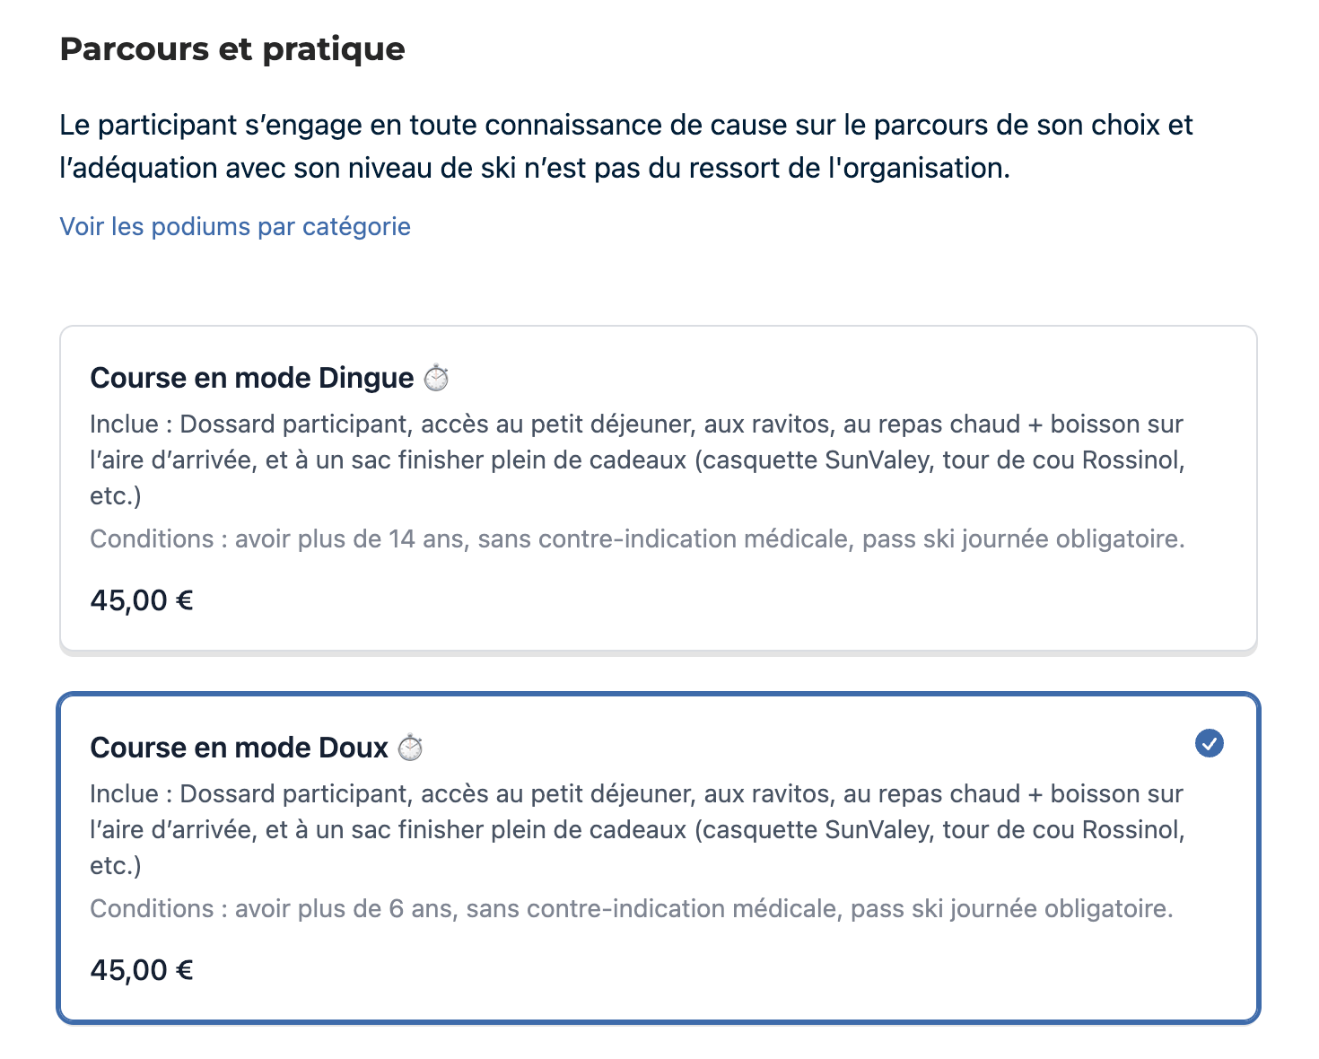Click the conditions text of the Doux option
Viewport: 1319px width, 1059px height.
pyautogui.click(x=631, y=908)
